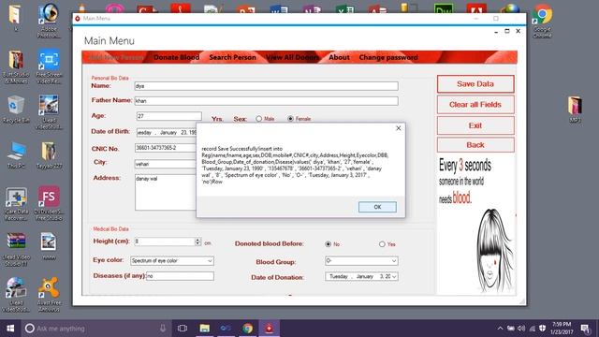The height and width of the screenshot is (337, 599).
Task: Select the Male sex option
Action: point(259,119)
